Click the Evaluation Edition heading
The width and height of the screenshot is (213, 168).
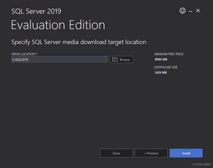[58, 25]
